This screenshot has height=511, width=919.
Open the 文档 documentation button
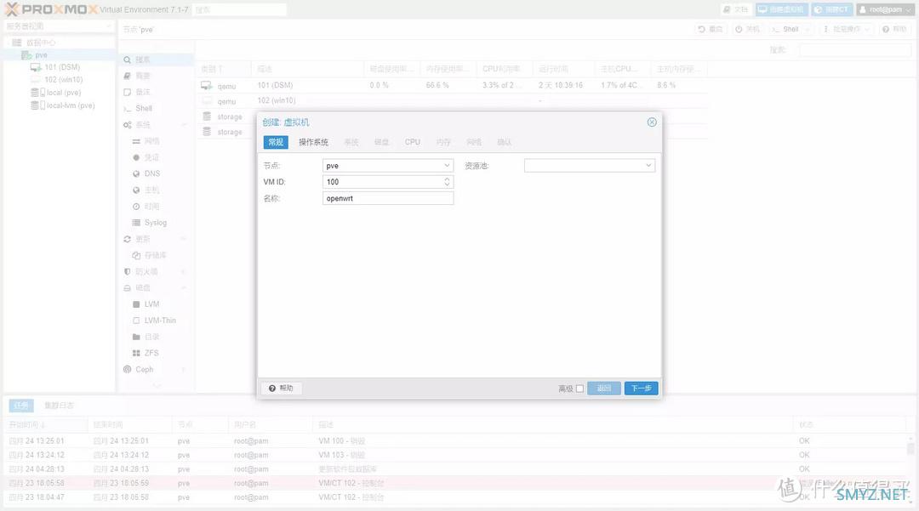pos(735,10)
